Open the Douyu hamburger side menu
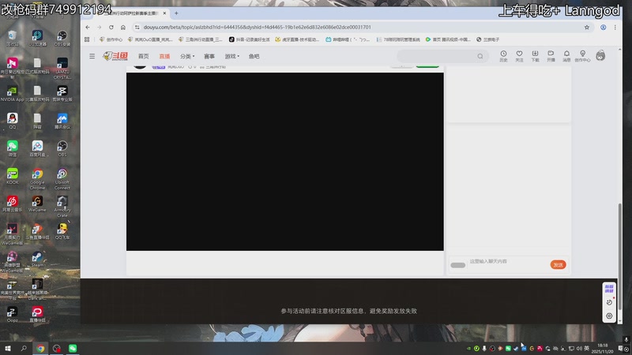632x355 pixels. 92,56
